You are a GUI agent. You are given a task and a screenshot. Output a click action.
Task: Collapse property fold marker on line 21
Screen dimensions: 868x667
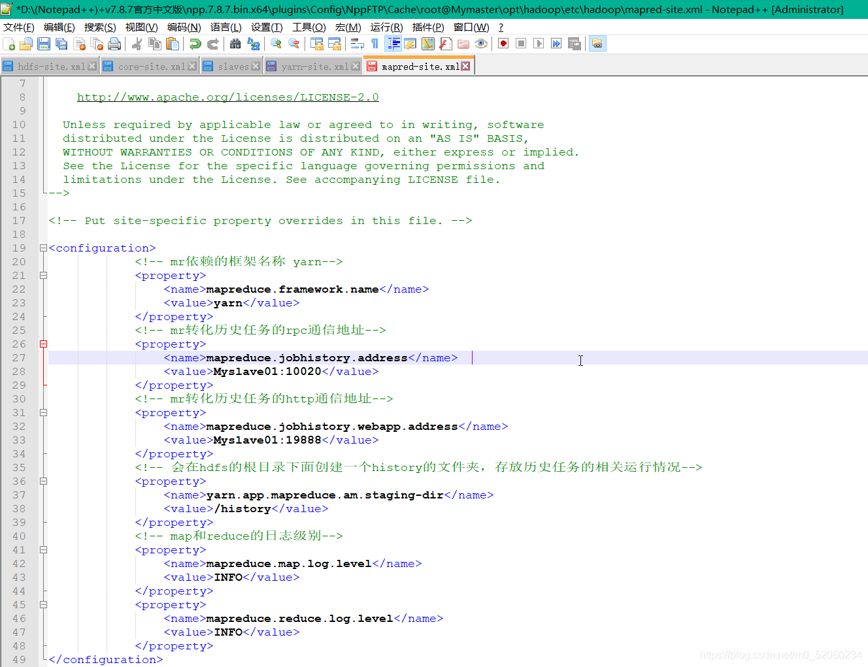click(43, 276)
